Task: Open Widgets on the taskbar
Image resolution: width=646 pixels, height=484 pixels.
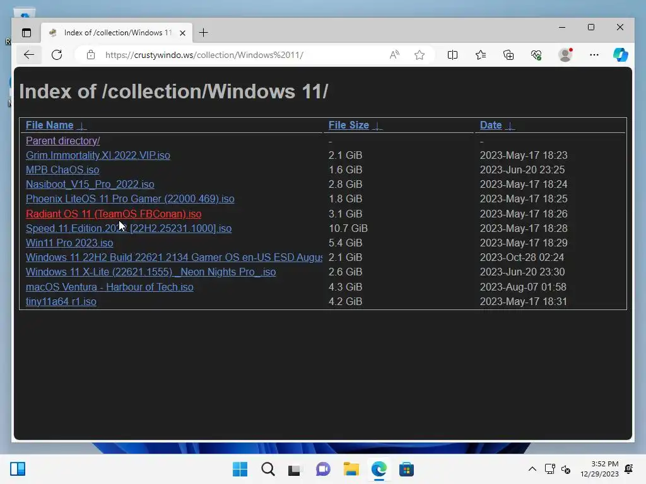Action: (18, 469)
